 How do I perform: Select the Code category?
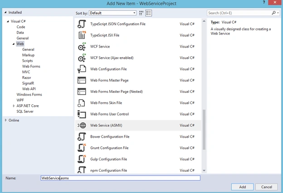coord(21,27)
